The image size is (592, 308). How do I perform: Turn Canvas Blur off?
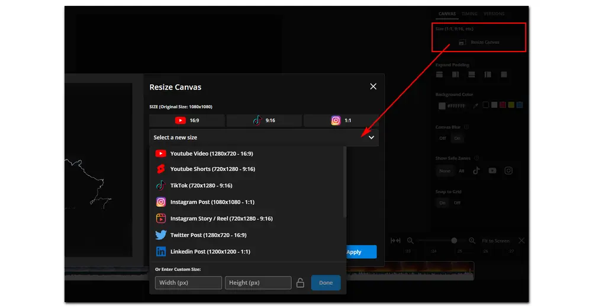click(x=442, y=138)
